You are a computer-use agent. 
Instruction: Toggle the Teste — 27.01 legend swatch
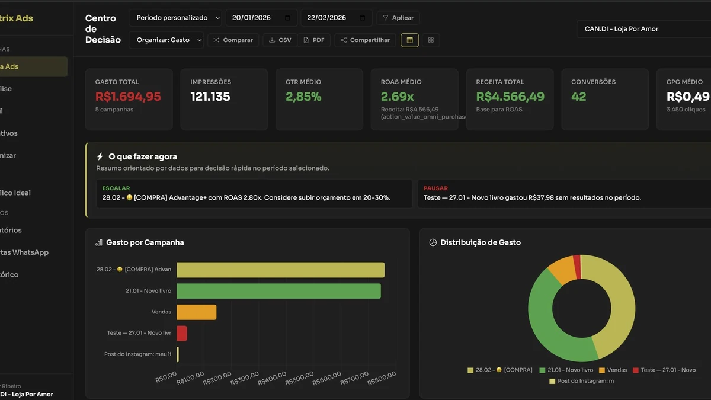636,370
